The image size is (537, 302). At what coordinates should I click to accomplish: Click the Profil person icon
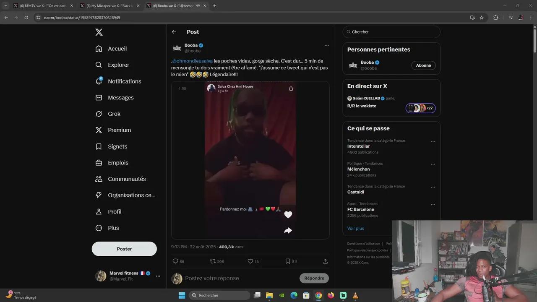tap(99, 211)
